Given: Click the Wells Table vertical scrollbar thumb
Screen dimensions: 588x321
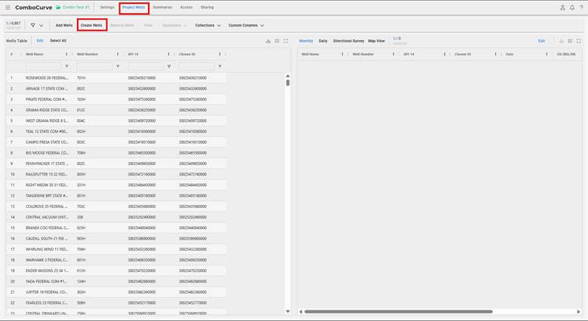Looking at the screenshot, I should coord(288,82).
